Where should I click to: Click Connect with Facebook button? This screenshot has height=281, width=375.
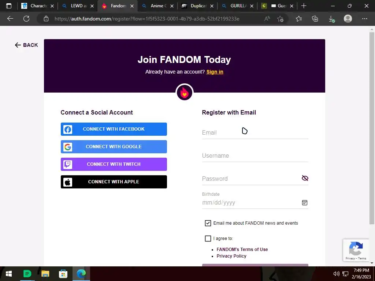114,129
